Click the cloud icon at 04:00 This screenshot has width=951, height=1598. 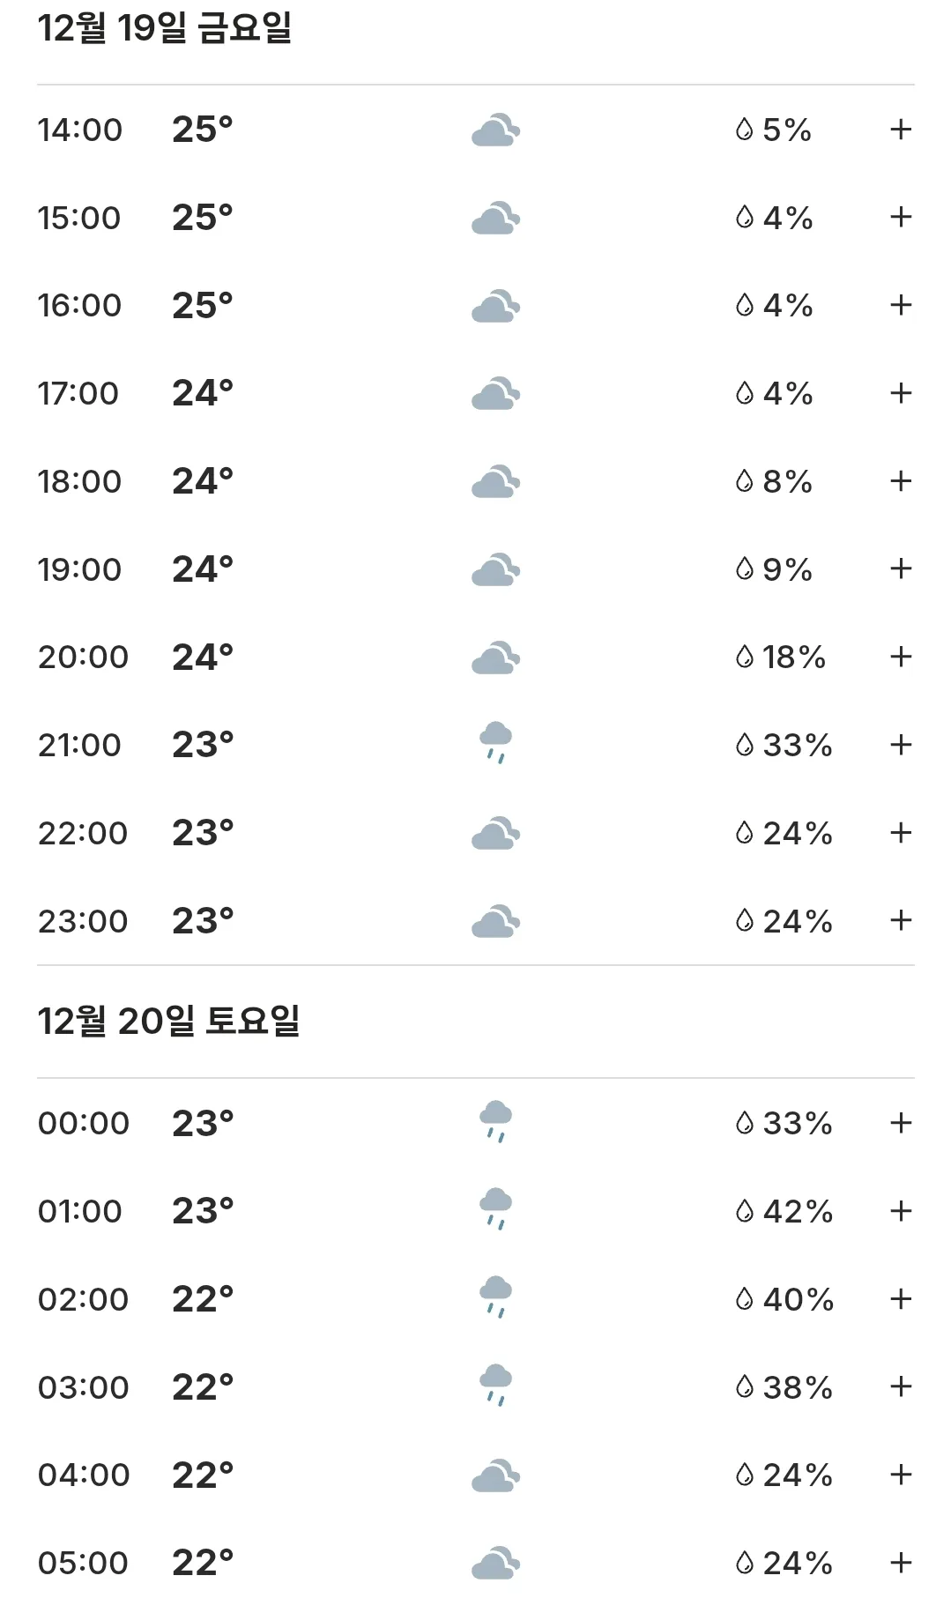pyautogui.click(x=495, y=1475)
